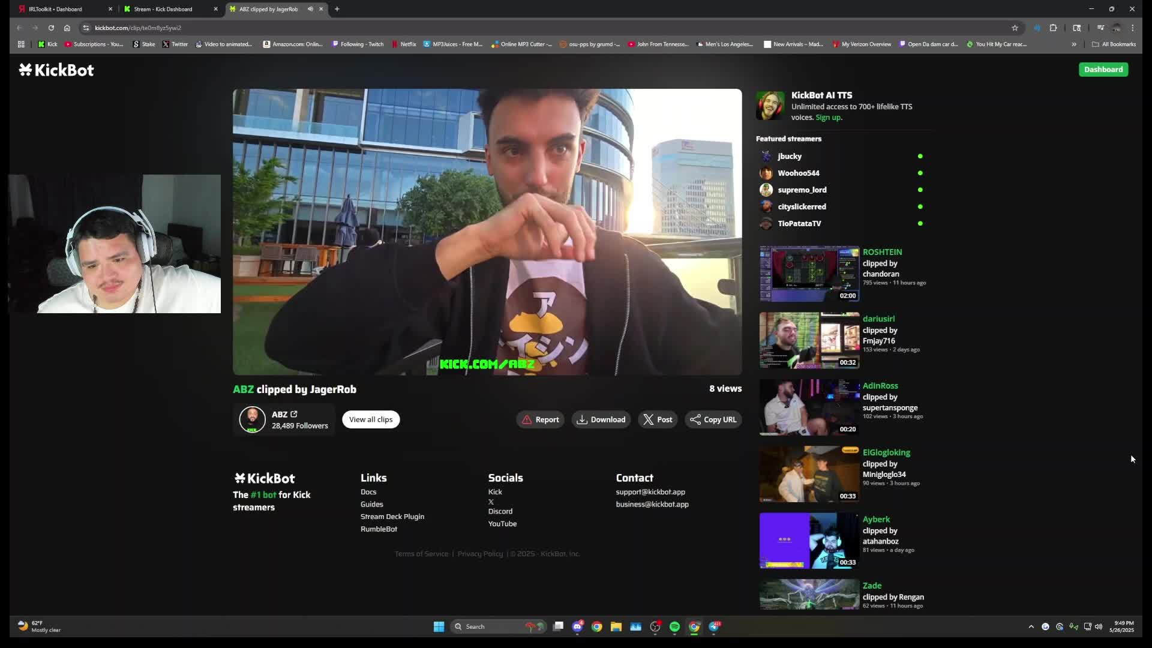The image size is (1152, 648).
Task: Click ABZ's round profile avatar
Action: pyautogui.click(x=252, y=419)
